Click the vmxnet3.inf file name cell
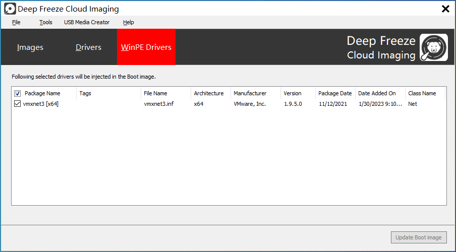The height and width of the screenshot is (252, 456). (159, 104)
